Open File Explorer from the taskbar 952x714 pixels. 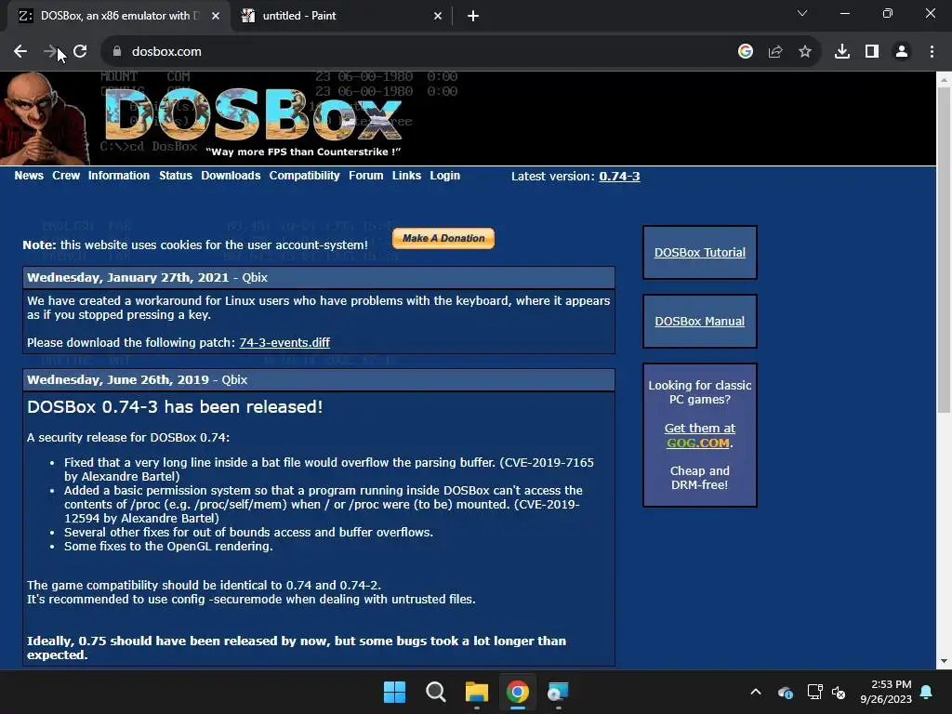click(x=477, y=692)
